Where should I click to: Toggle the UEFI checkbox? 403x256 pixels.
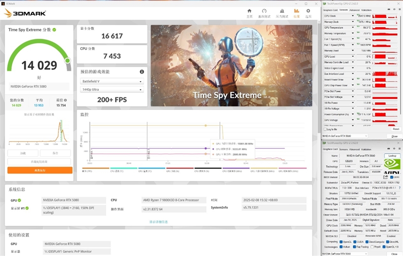pyautogui.click(x=391, y=177)
